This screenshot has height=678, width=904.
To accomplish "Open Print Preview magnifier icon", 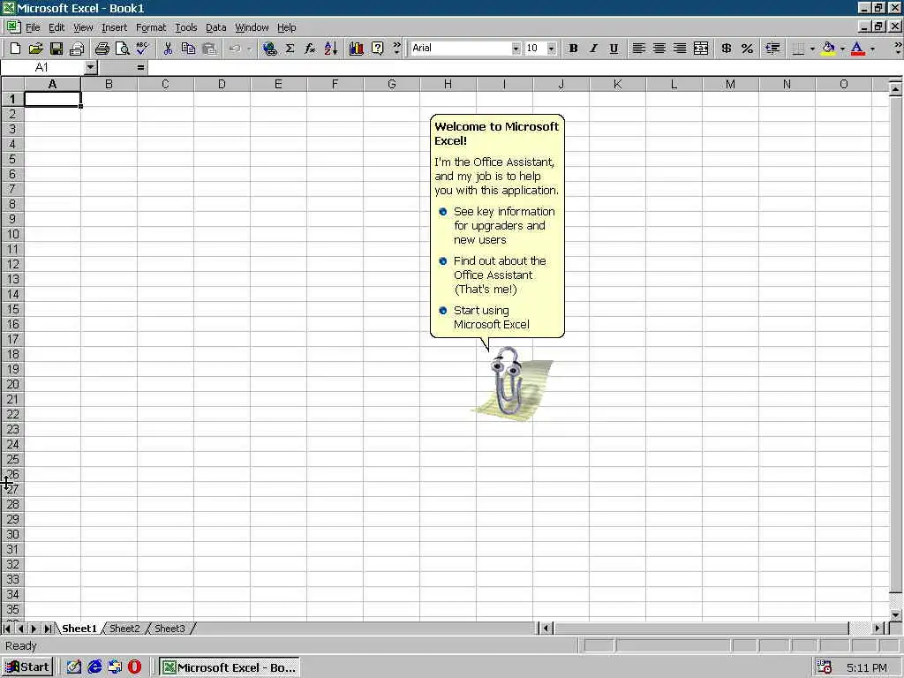I will point(122,49).
